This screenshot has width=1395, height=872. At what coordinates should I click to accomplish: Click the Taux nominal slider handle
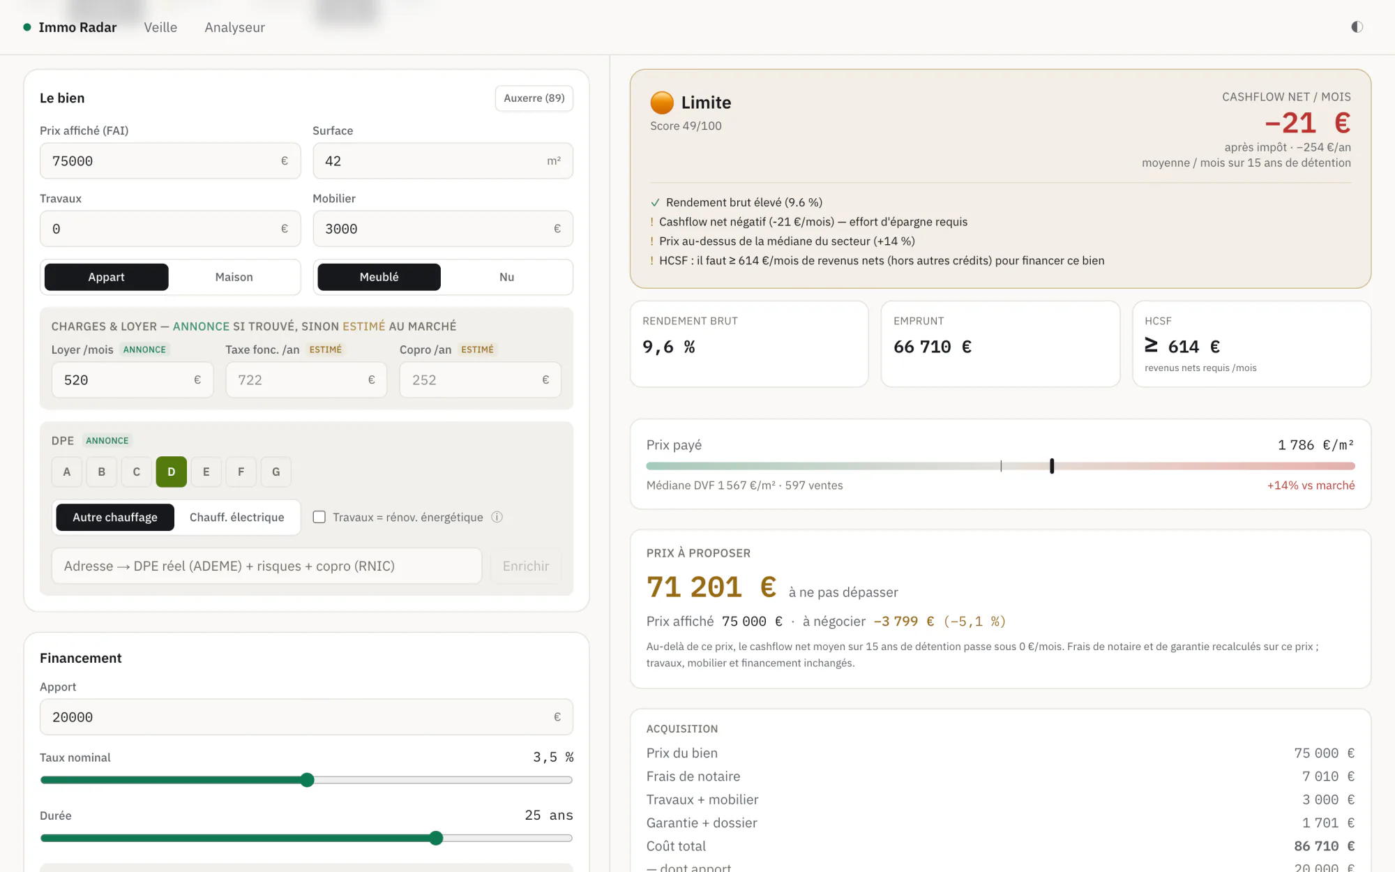(308, 780)
